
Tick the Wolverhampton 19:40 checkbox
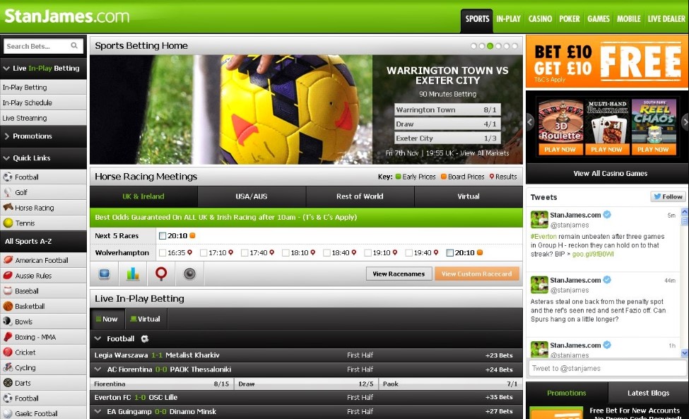(408, 253)
